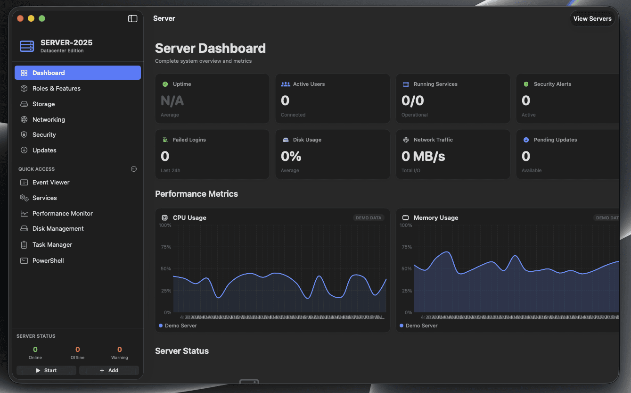Click the Storage drive icon

tap(24, 104)
